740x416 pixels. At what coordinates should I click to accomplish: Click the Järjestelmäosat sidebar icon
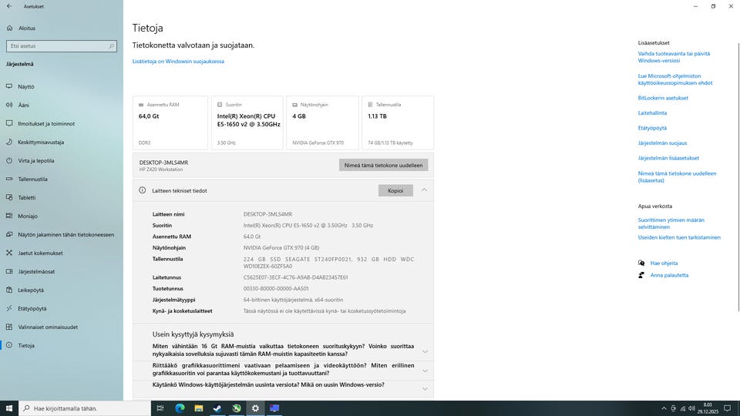coord(9,272)
